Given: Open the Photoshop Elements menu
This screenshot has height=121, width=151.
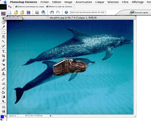Looking at the screenshot, I should [23, 2].
